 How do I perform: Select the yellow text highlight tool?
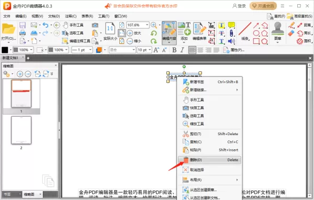[x=221, y=25]
